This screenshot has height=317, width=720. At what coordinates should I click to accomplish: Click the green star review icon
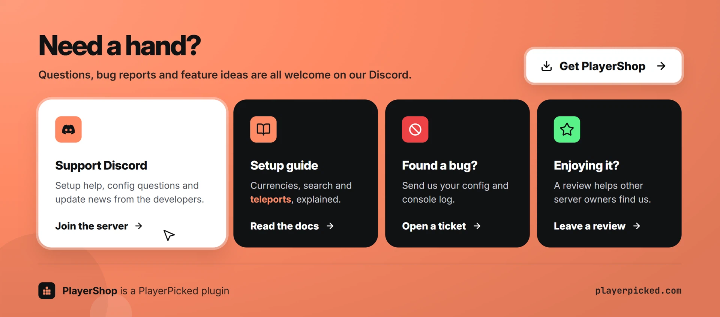567,130
